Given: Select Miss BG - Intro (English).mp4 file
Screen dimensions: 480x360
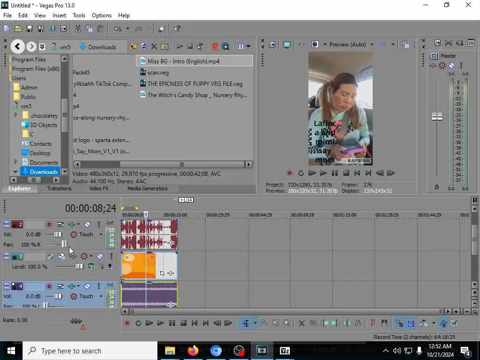Looking at the screenshot, I should (x=195, y=61).
